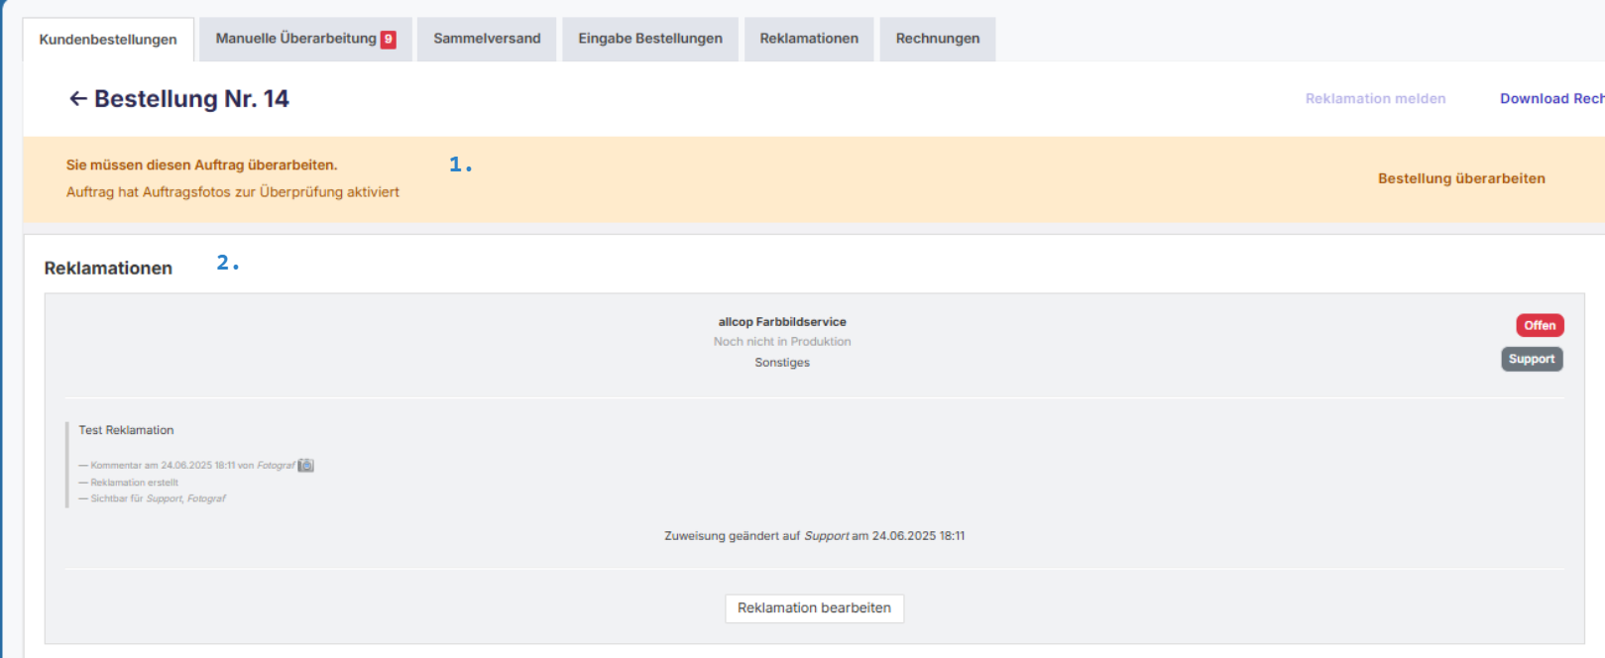Click the text 'Sie müssen diesen Auftrag überarbeiten.'
1605x658 pixels.
[x=202, y=164]
